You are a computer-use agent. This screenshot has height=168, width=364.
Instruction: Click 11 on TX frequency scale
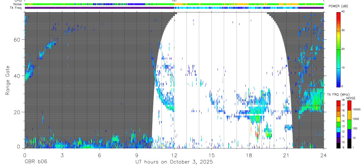pos(343,137)
